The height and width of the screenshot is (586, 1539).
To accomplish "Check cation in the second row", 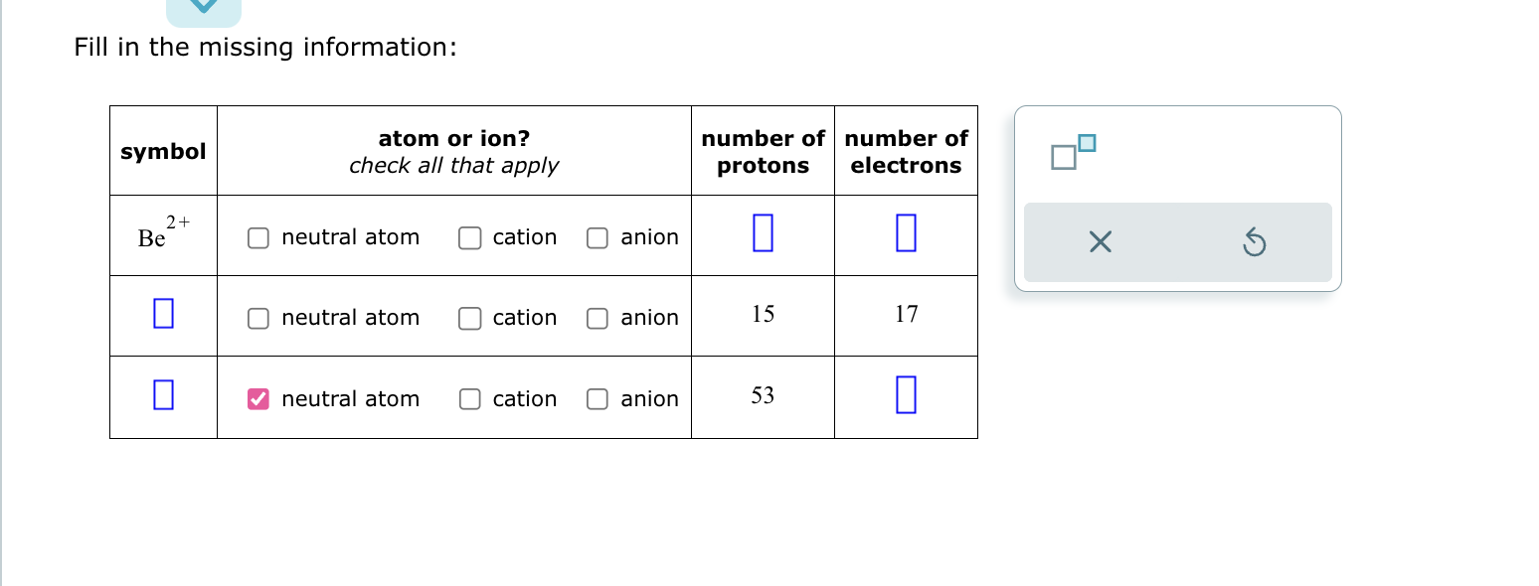I will tap(468, 318).
